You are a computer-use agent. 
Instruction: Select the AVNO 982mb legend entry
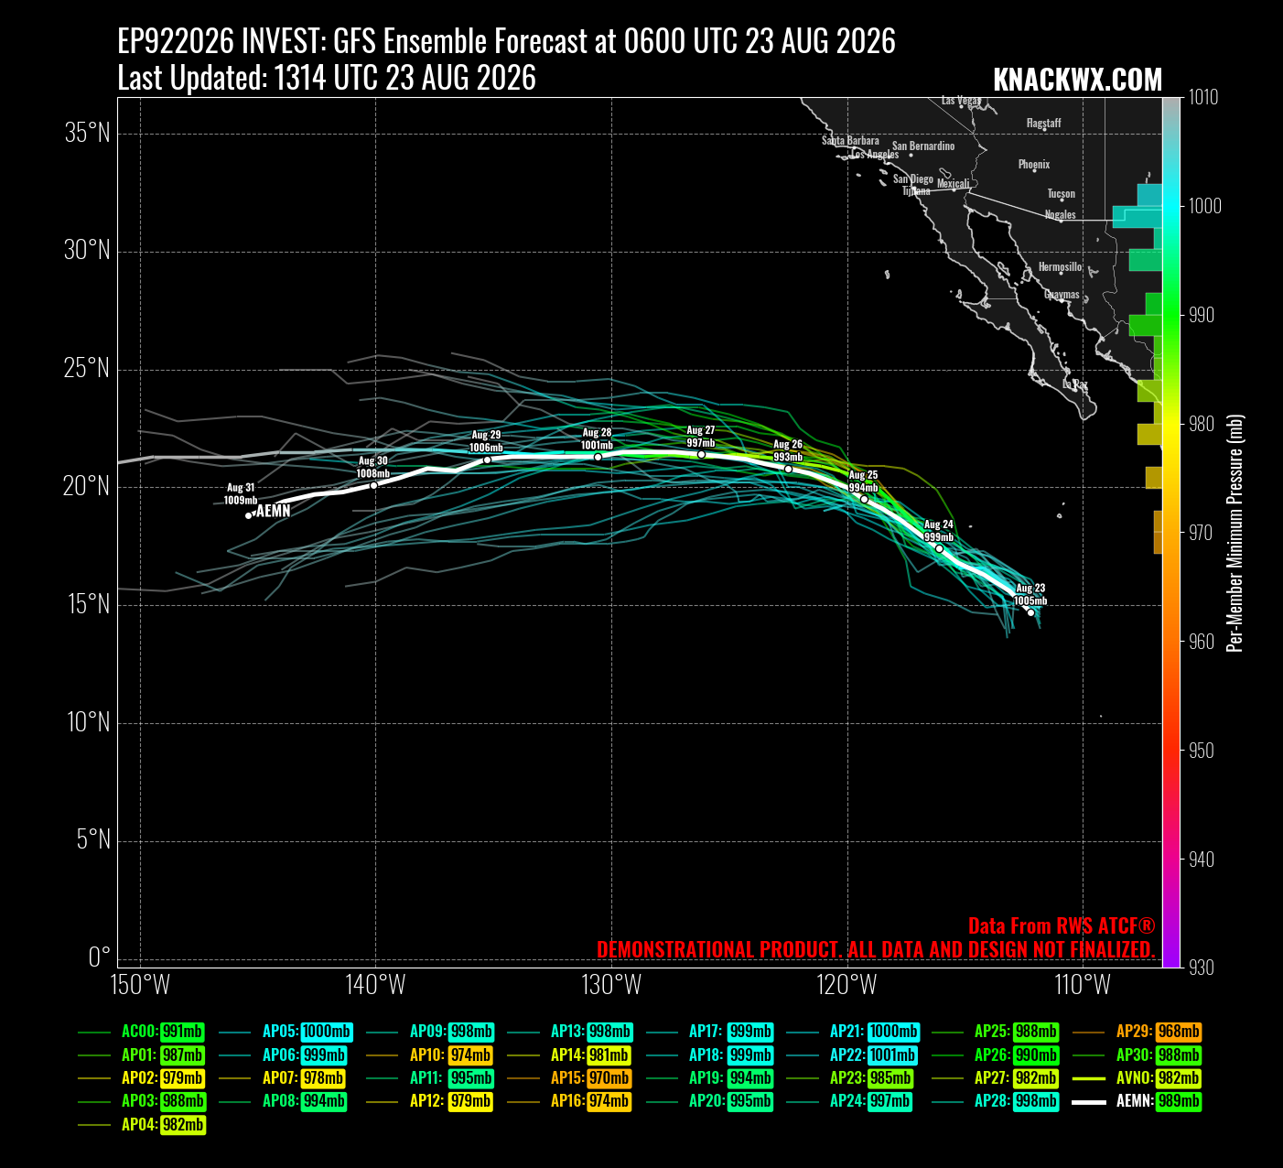[x=1137, y=1077]
